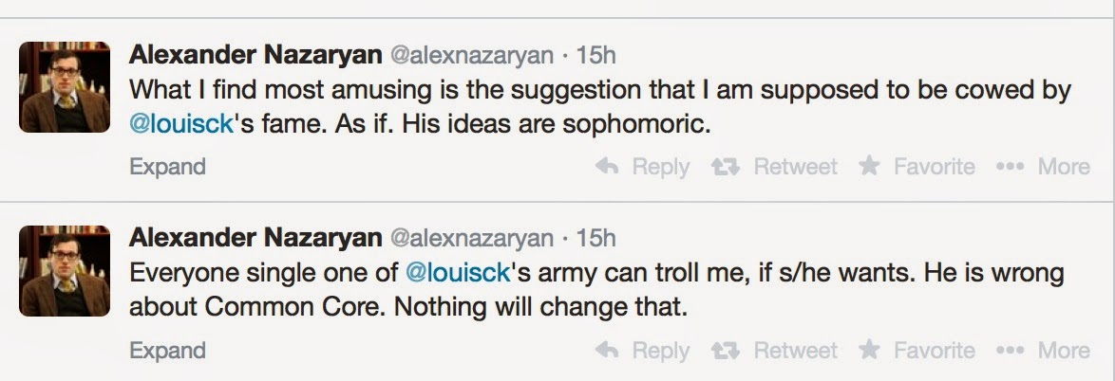Open Alexander Nazaryan's name on the first tweet
This screenshot has width=1115, height=381.
pyautogui.click(x=255, y=55)
